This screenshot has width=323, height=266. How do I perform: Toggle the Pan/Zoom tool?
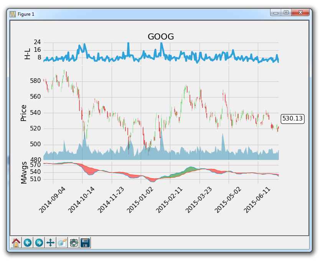50,242
